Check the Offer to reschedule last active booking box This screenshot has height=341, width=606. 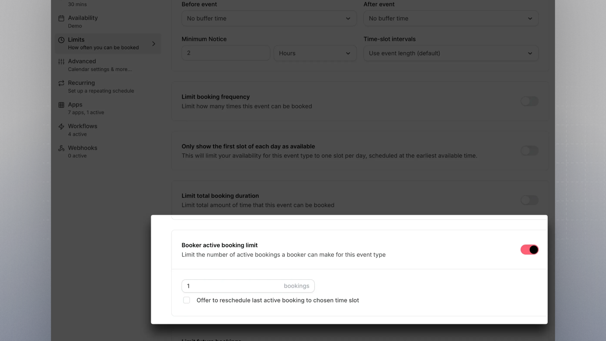click(x=186, y=300)
